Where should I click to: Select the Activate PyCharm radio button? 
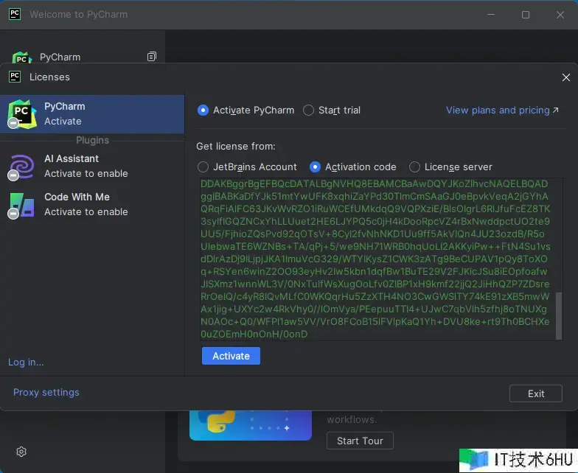(203, 111)
